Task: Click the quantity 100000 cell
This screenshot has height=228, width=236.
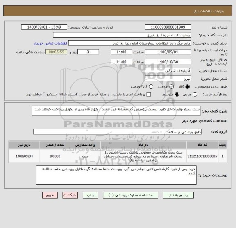Action: [x=55, y=156]
